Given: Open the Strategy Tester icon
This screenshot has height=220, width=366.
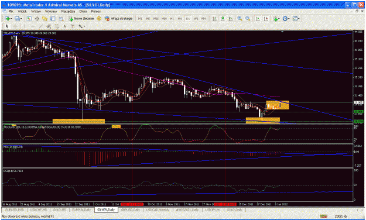Looking at the screenshot, I should tap(61, 18).
